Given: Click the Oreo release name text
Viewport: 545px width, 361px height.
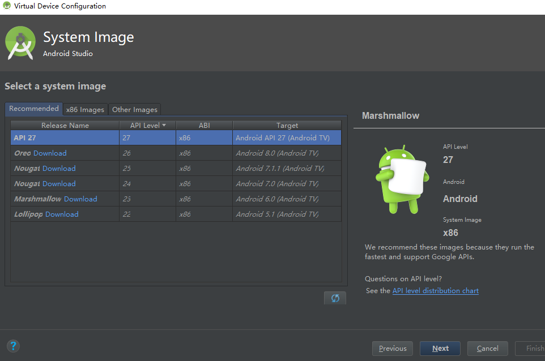Looking at the screenshot, I should pyautogui.click(x=23, y=153).
